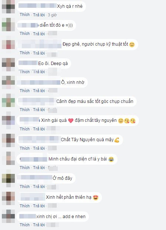166x230 pixels.
Task: Reply to 'xinh chị ơi ... add e nhen'
Action: [x=39, y=225]
